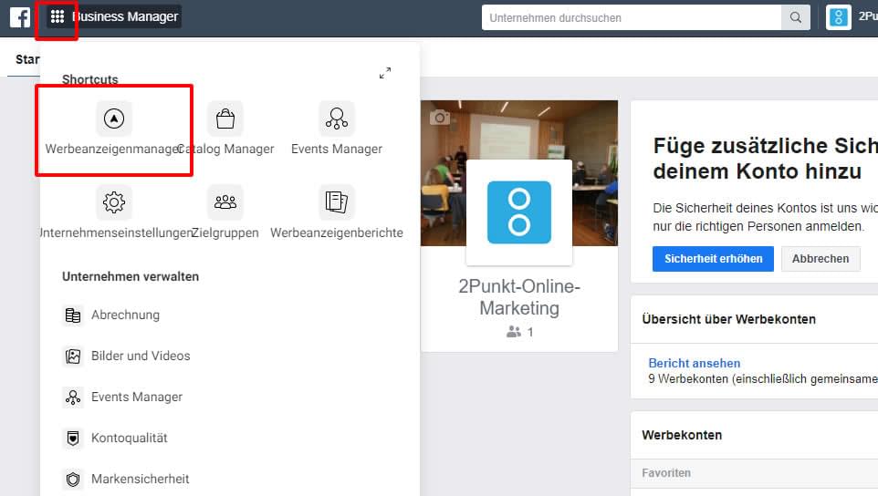Image resolution: width=878 pixels, height=496 pixels.
Task: Click the magnifier search button
Action: tap(796, 18)
